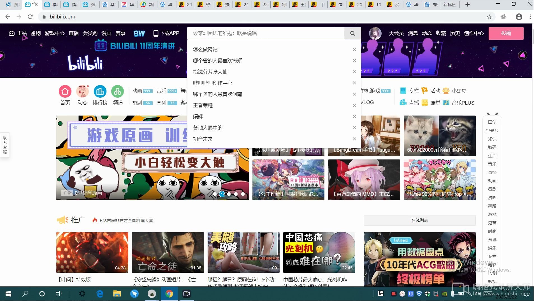This screenshot has width=534, height=301.
Task: Open the 直播 live icon link
Action: pos(409,103)
